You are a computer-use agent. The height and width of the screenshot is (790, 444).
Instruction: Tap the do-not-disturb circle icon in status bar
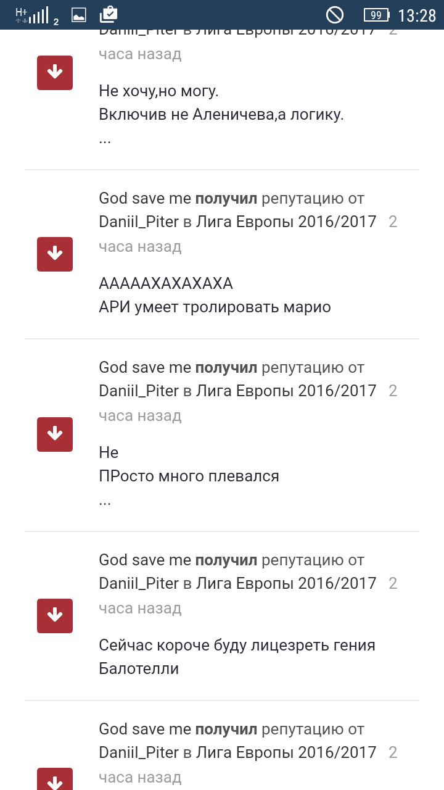click(335, 15)
